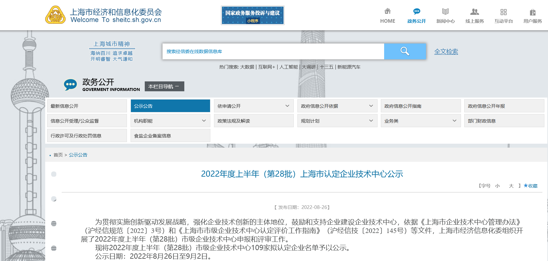Click the 国家政务服务投诉与建议 banner

click(253, 15)
